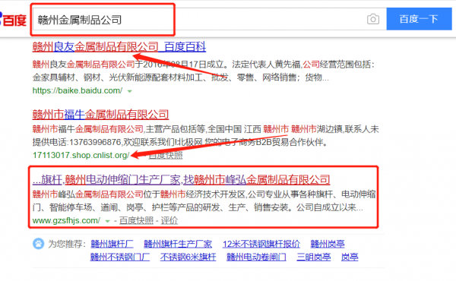This screenshot has width=456, height=281.
Task: Click the 百度一下 search button
Action: tap(419, 19)
